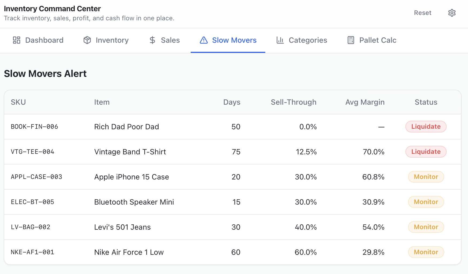Click the 75 days value
This screenshot has height=274, width=468.
(236, 152)
